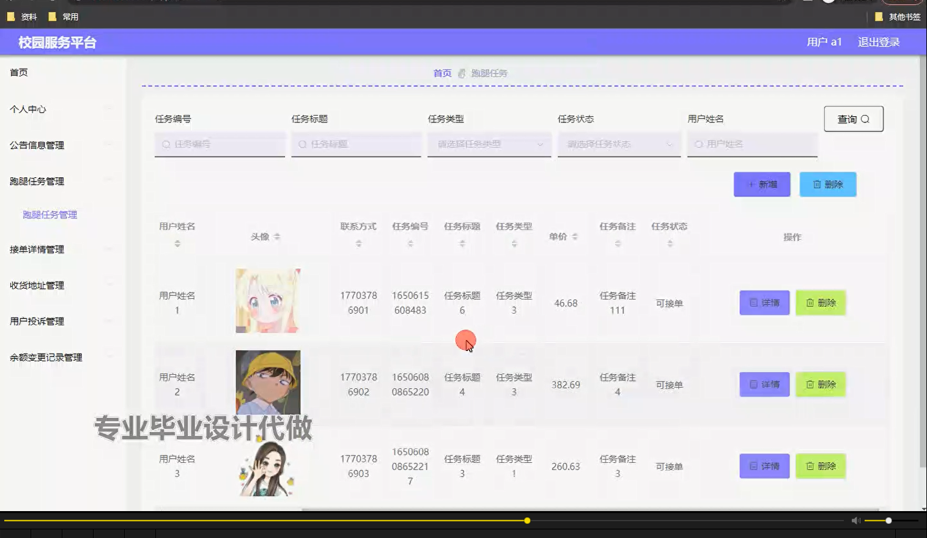
Task: Open the 其他书签 bookmark folder
Action: (898, 17)
